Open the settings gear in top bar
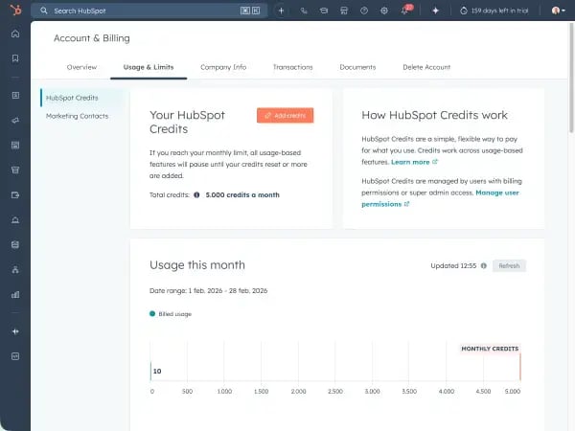The height and width of the screenshot is (431, 575). tap(384, 11)
